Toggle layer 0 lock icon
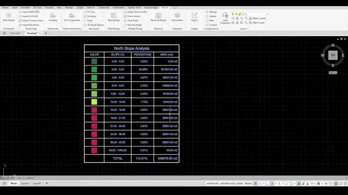This screenshot has width=348, height=195. [x=240, y=14]
